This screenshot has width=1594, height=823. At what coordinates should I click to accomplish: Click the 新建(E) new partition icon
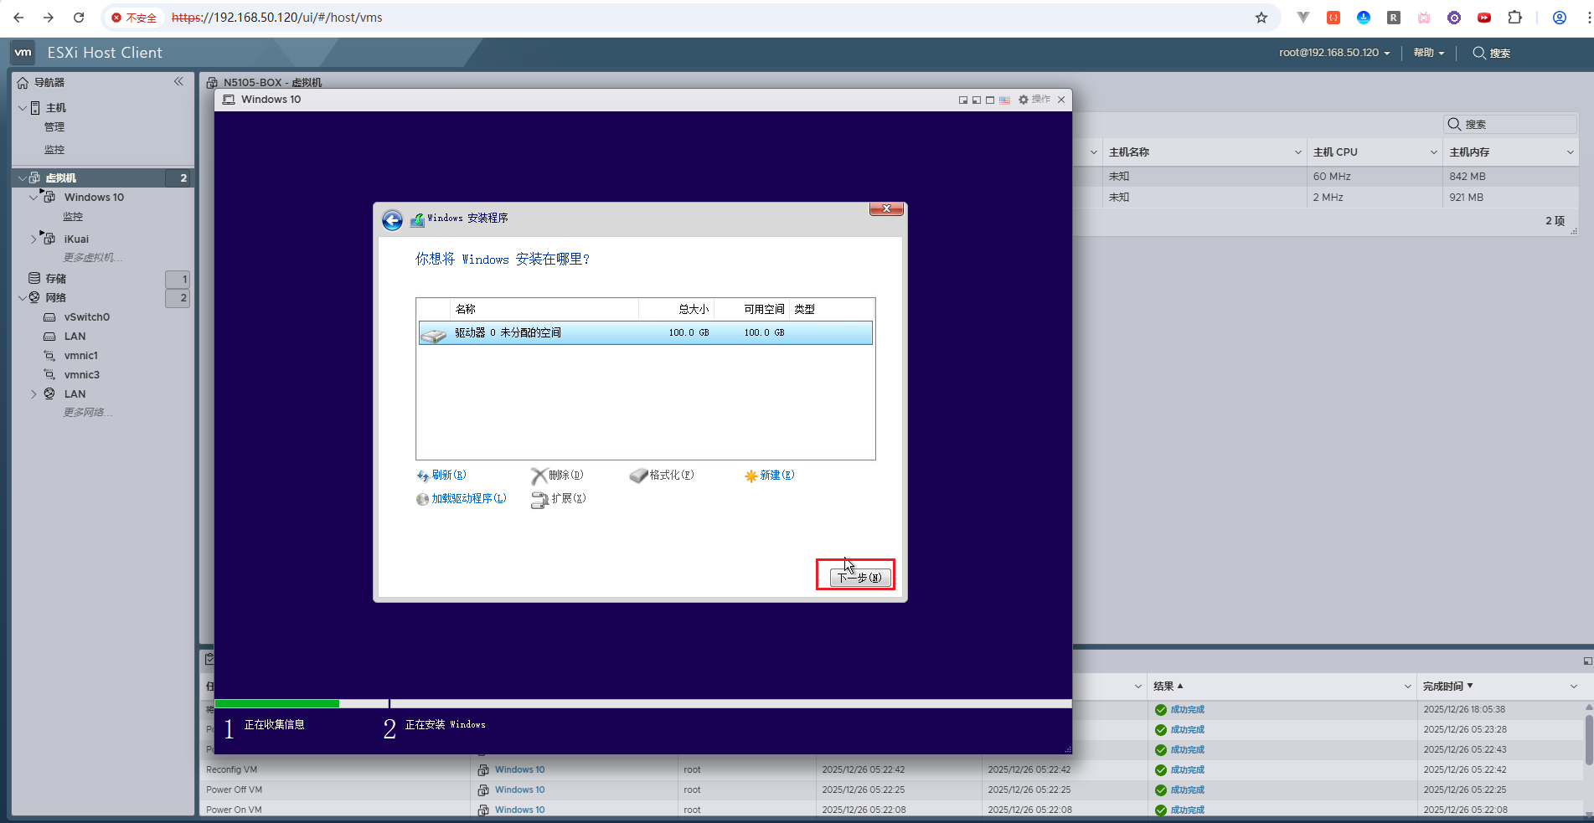pos(751,475)
